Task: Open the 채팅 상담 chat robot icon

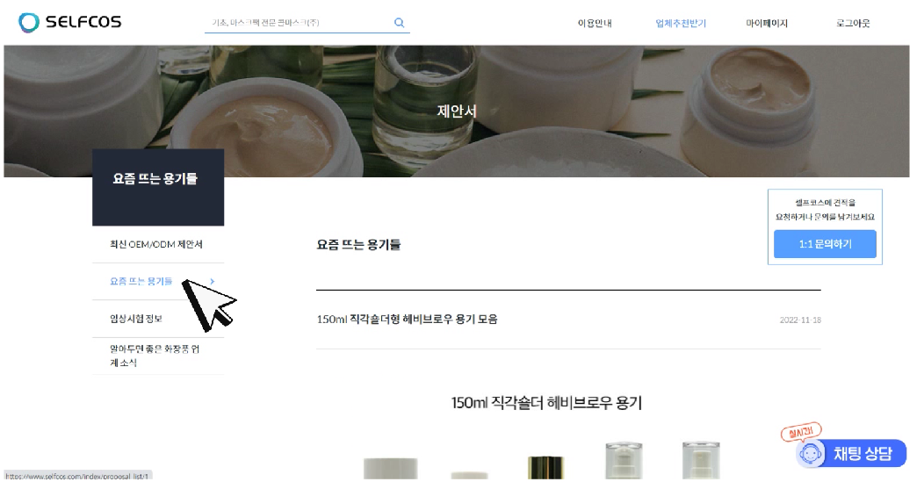Action: pyautogui.click(x=811, y=454)
